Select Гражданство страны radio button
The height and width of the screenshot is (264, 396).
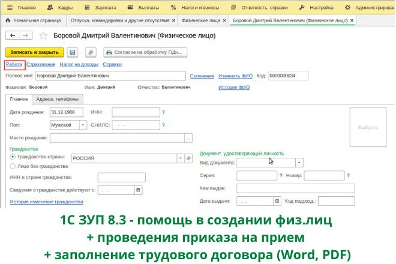tap(13, 157)
